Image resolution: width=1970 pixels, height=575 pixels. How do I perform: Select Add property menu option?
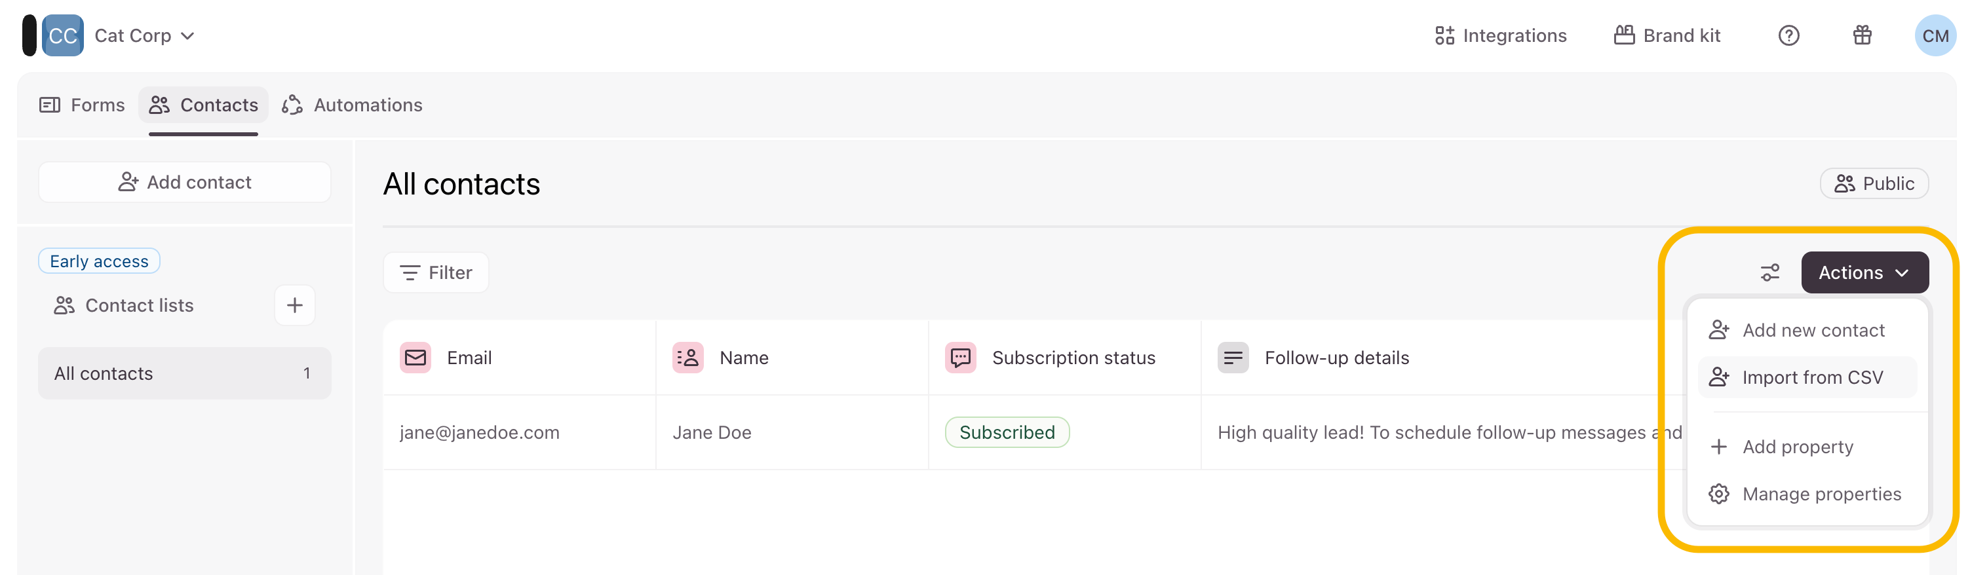point(1796,447)
